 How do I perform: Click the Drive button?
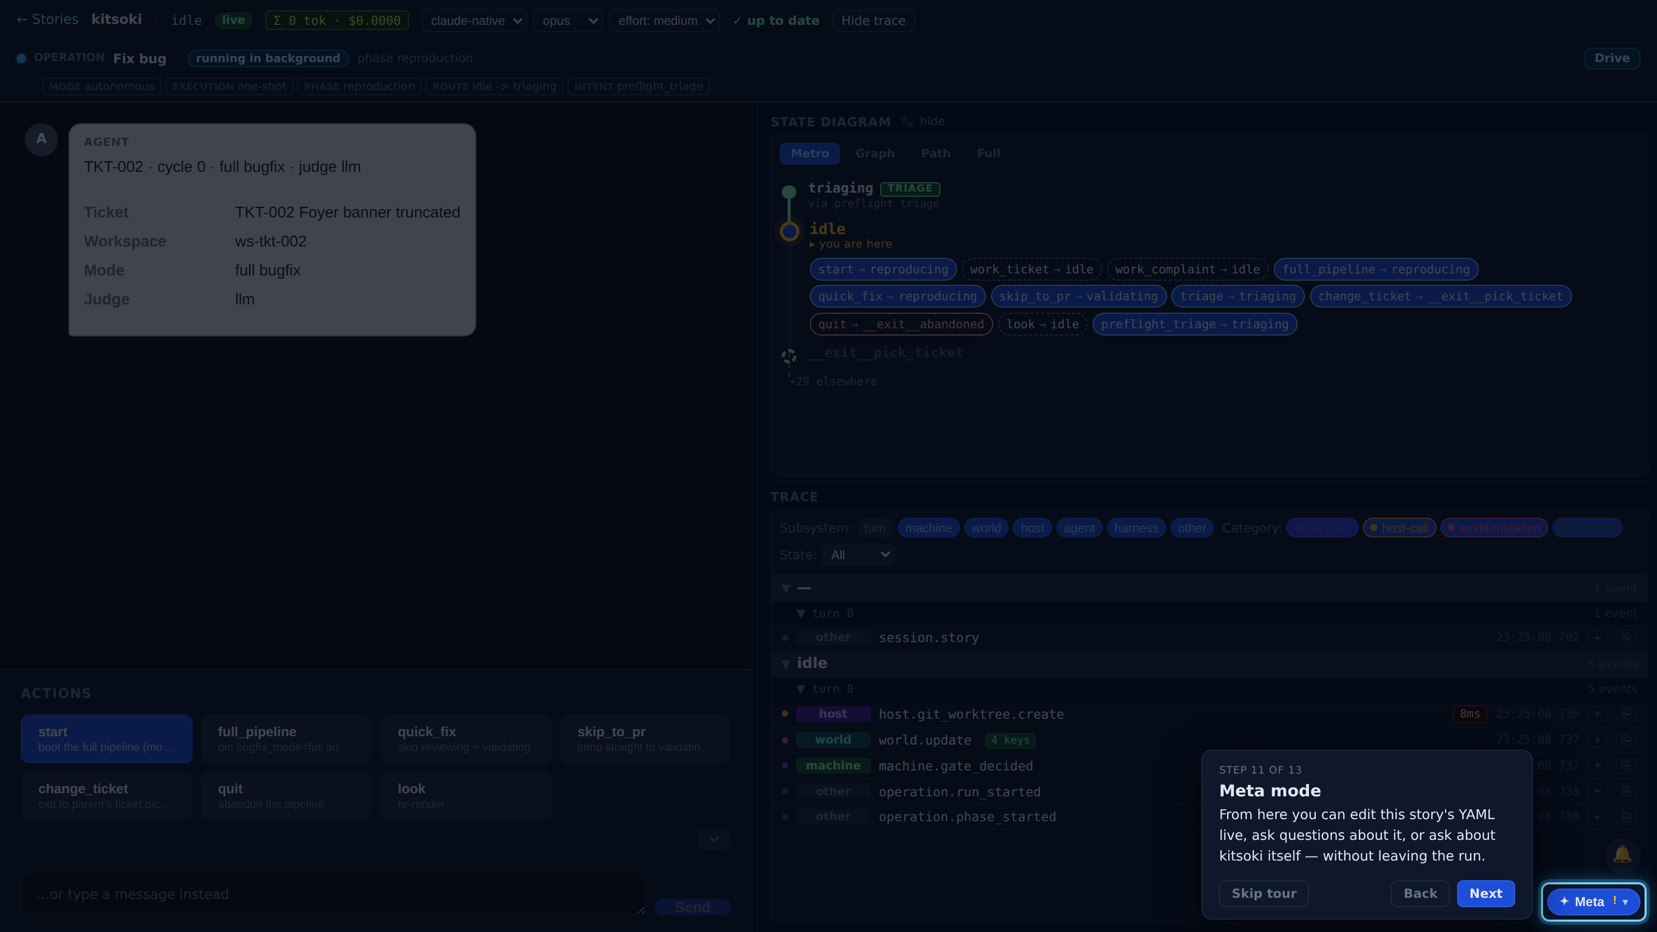[1611, 58]
